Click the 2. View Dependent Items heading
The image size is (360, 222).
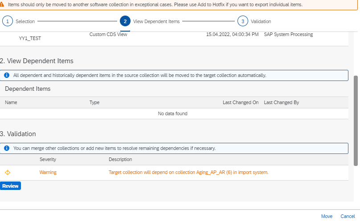click(x=37, y=61)
